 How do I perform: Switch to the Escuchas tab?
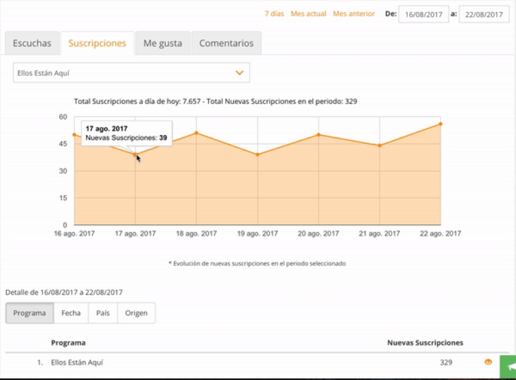point(32,43)
